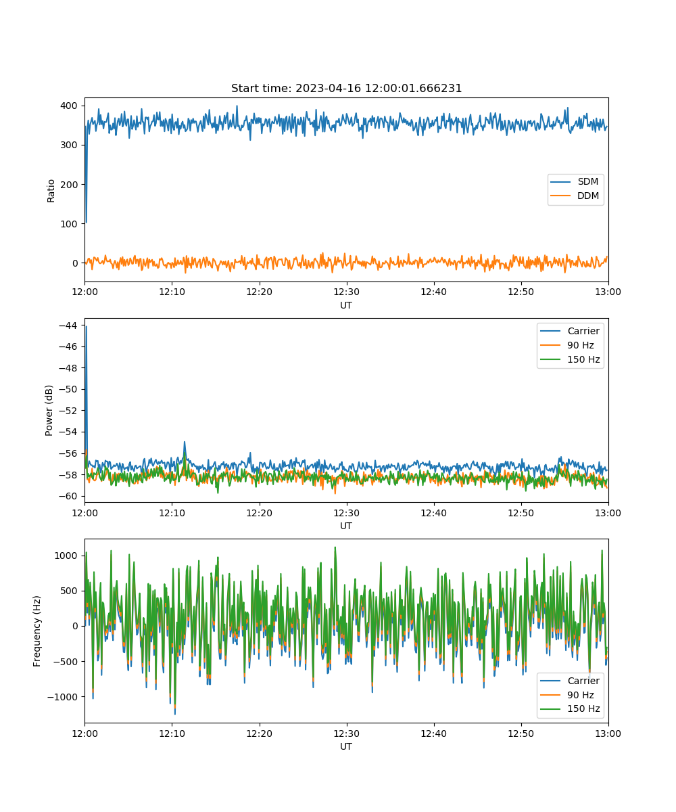
Task: Click the '−48' tick on the Power axis
Action: click(70, 368)
